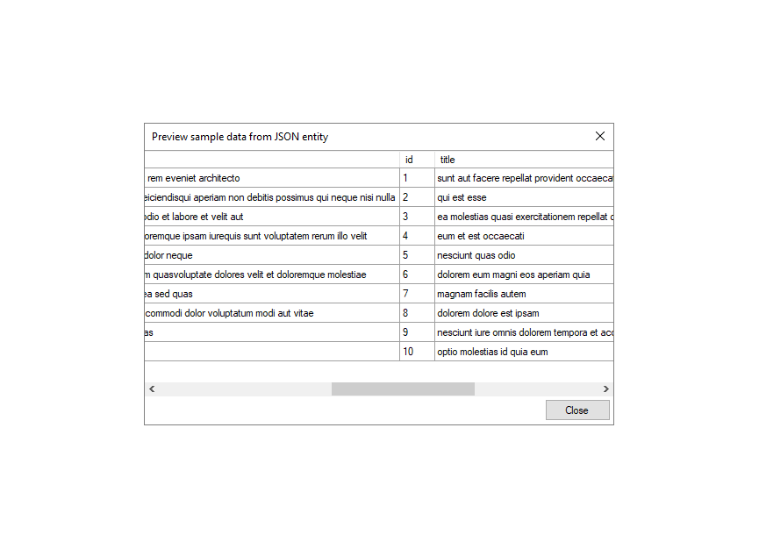Screen dimensions: 759x549
Task: Click the cell with id 8
Action: click(x=417, y=313)
